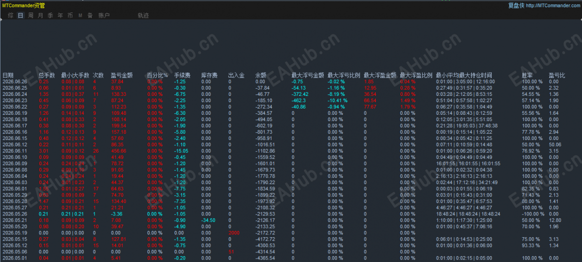Screen dimensions: 582x262
Task: Click the 库存费 column header
Action: coord(209,75)
